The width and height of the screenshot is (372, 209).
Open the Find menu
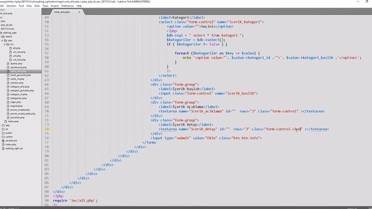pyautogui.click(x=22, y=6)
